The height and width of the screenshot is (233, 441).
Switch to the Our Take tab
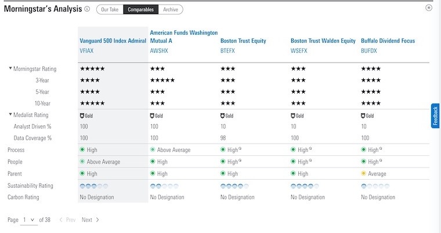coord(109,9)
